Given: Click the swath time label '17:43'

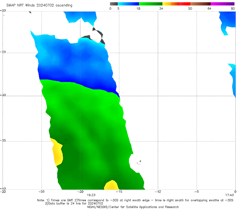Looking at the screenshot, I should (229, 195).
